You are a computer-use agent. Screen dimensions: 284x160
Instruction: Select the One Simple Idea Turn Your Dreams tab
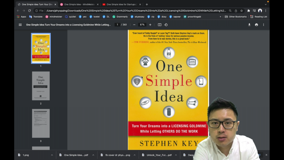pyautogui.click(x=37, y=4)
